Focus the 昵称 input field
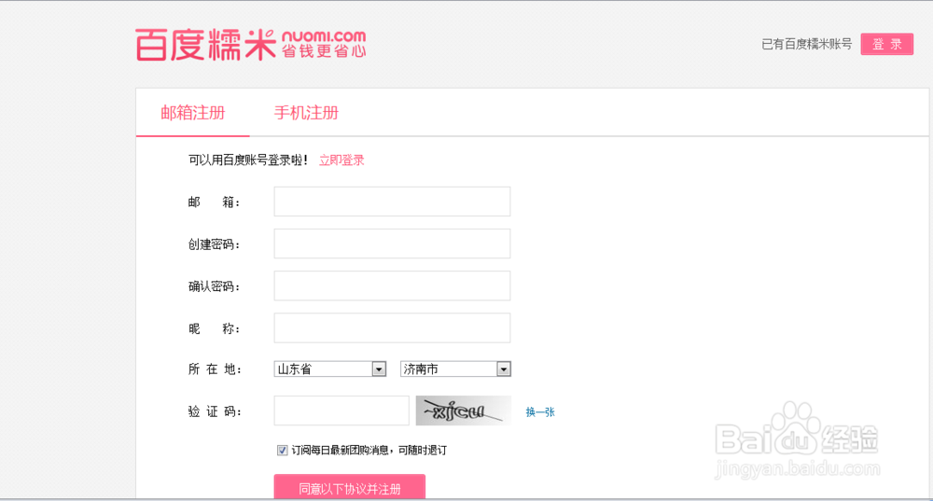 tap(392, 327)
